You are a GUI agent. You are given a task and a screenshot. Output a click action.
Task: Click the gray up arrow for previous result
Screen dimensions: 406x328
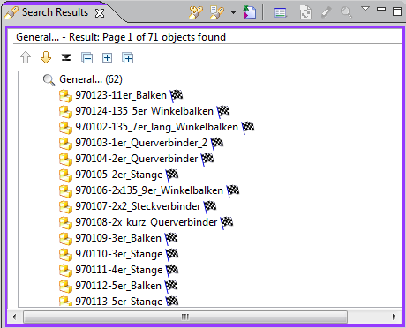(x=26, y=57)
